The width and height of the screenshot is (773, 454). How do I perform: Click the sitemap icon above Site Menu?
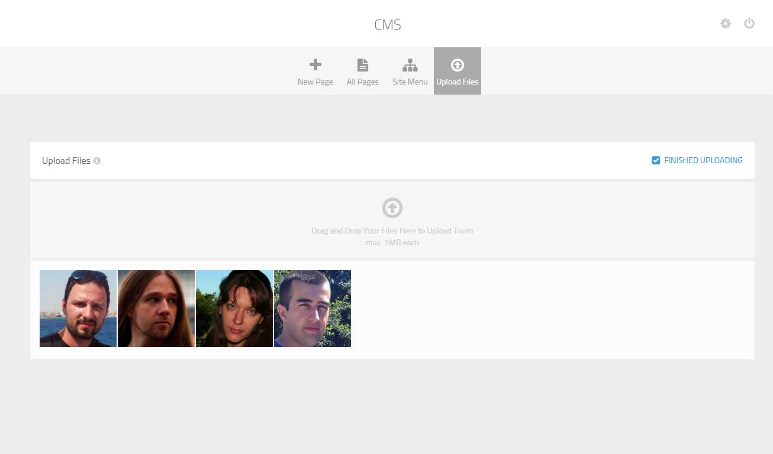pyautogui.click(x=410, y=65)
